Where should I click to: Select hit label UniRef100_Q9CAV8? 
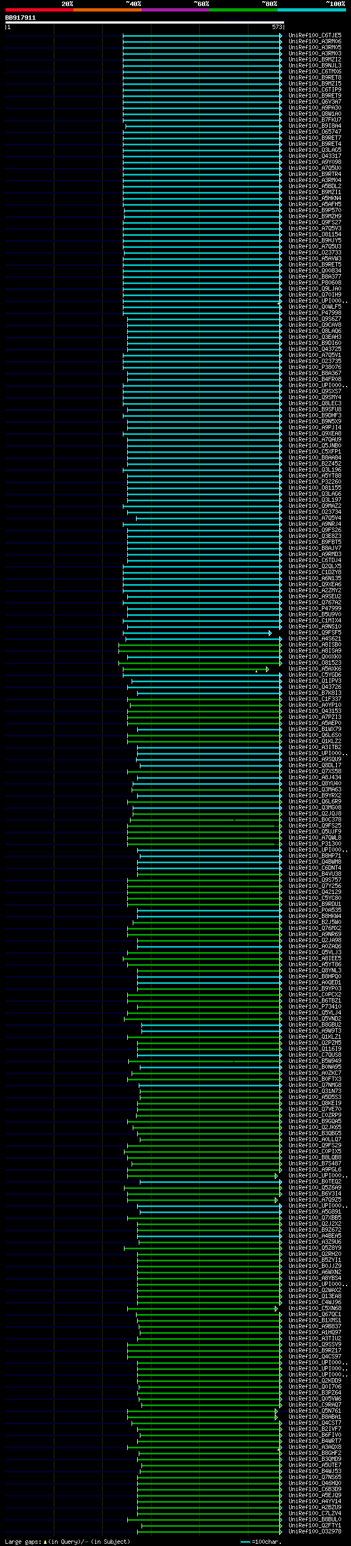click(x=315, y=325)
